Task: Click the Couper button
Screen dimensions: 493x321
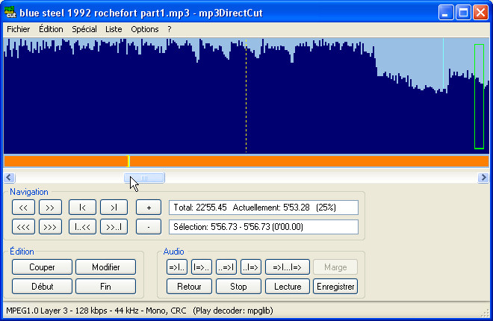Action: 42,267
